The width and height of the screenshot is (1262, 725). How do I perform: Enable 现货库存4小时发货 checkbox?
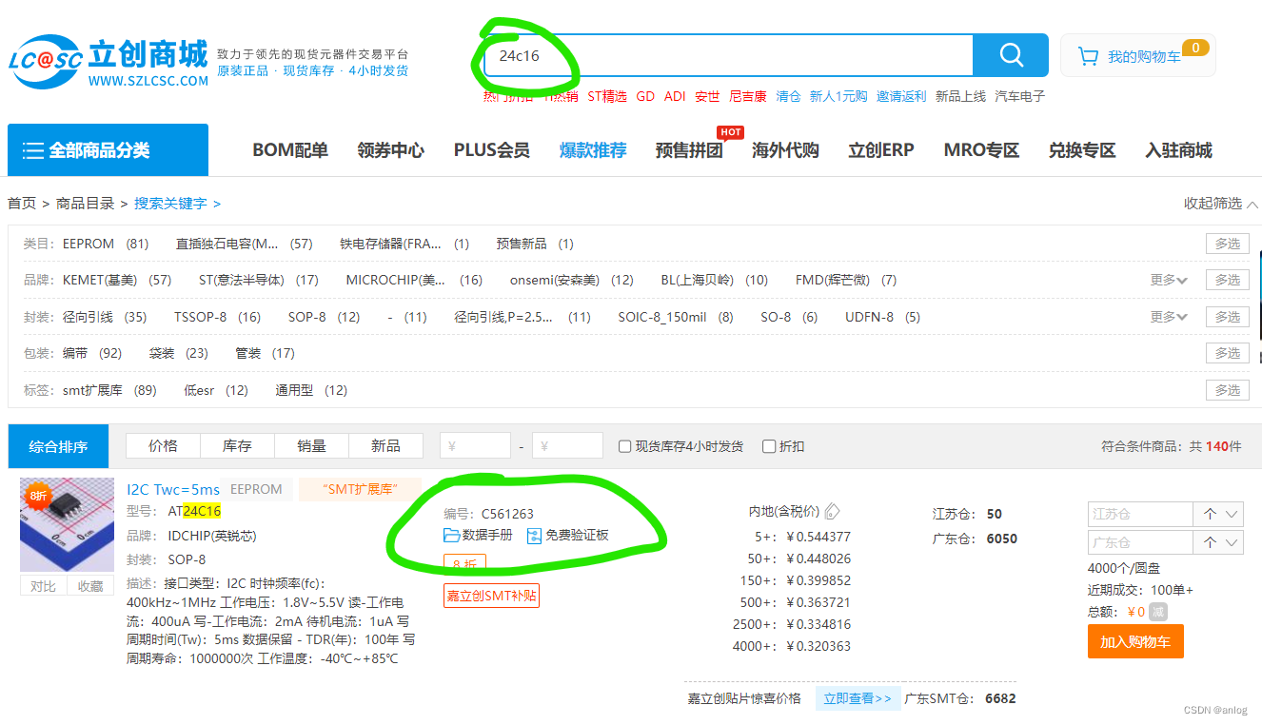pos(625,445)
